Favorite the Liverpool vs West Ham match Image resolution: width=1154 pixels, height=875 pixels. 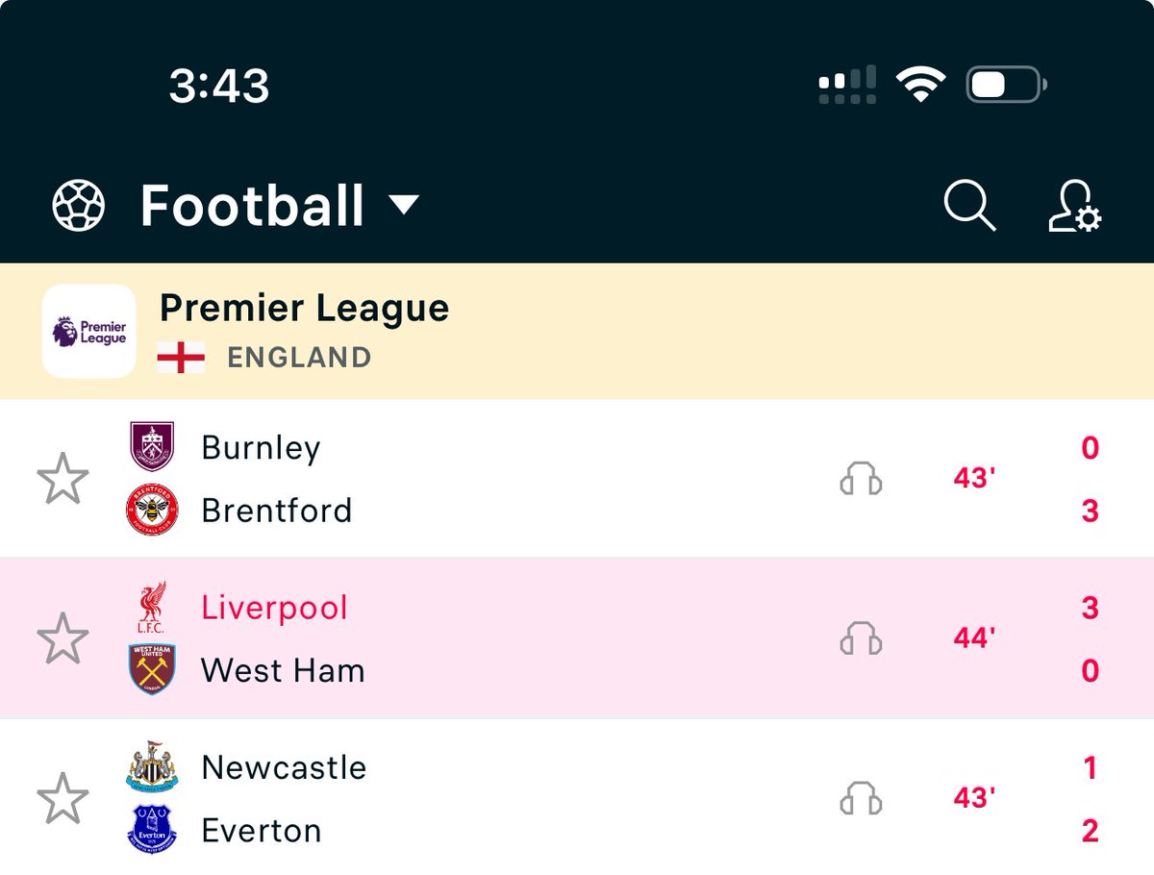click(x=63, y=638)
